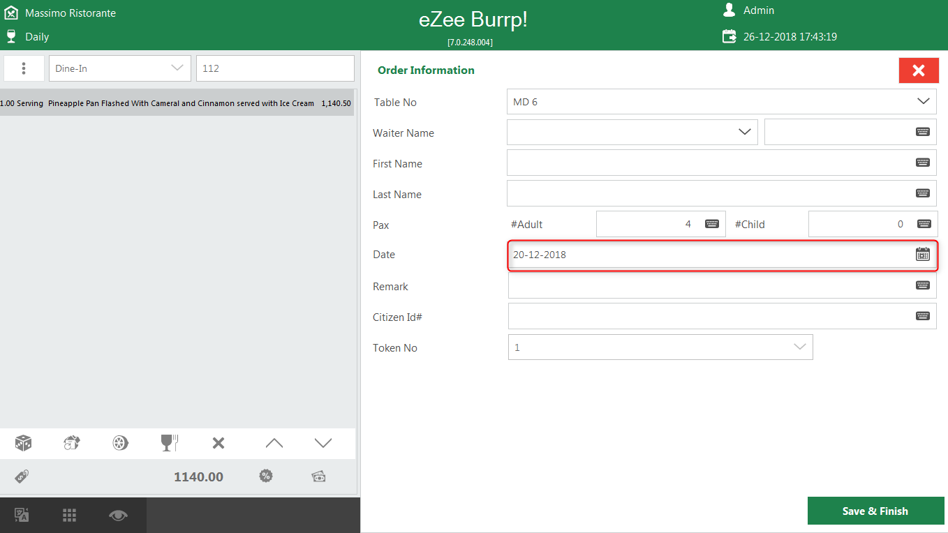Image resolution: width=948 pixels, height=533 pixels.
Task: Close the Order Information panel
Action: [x=919, y=70]
